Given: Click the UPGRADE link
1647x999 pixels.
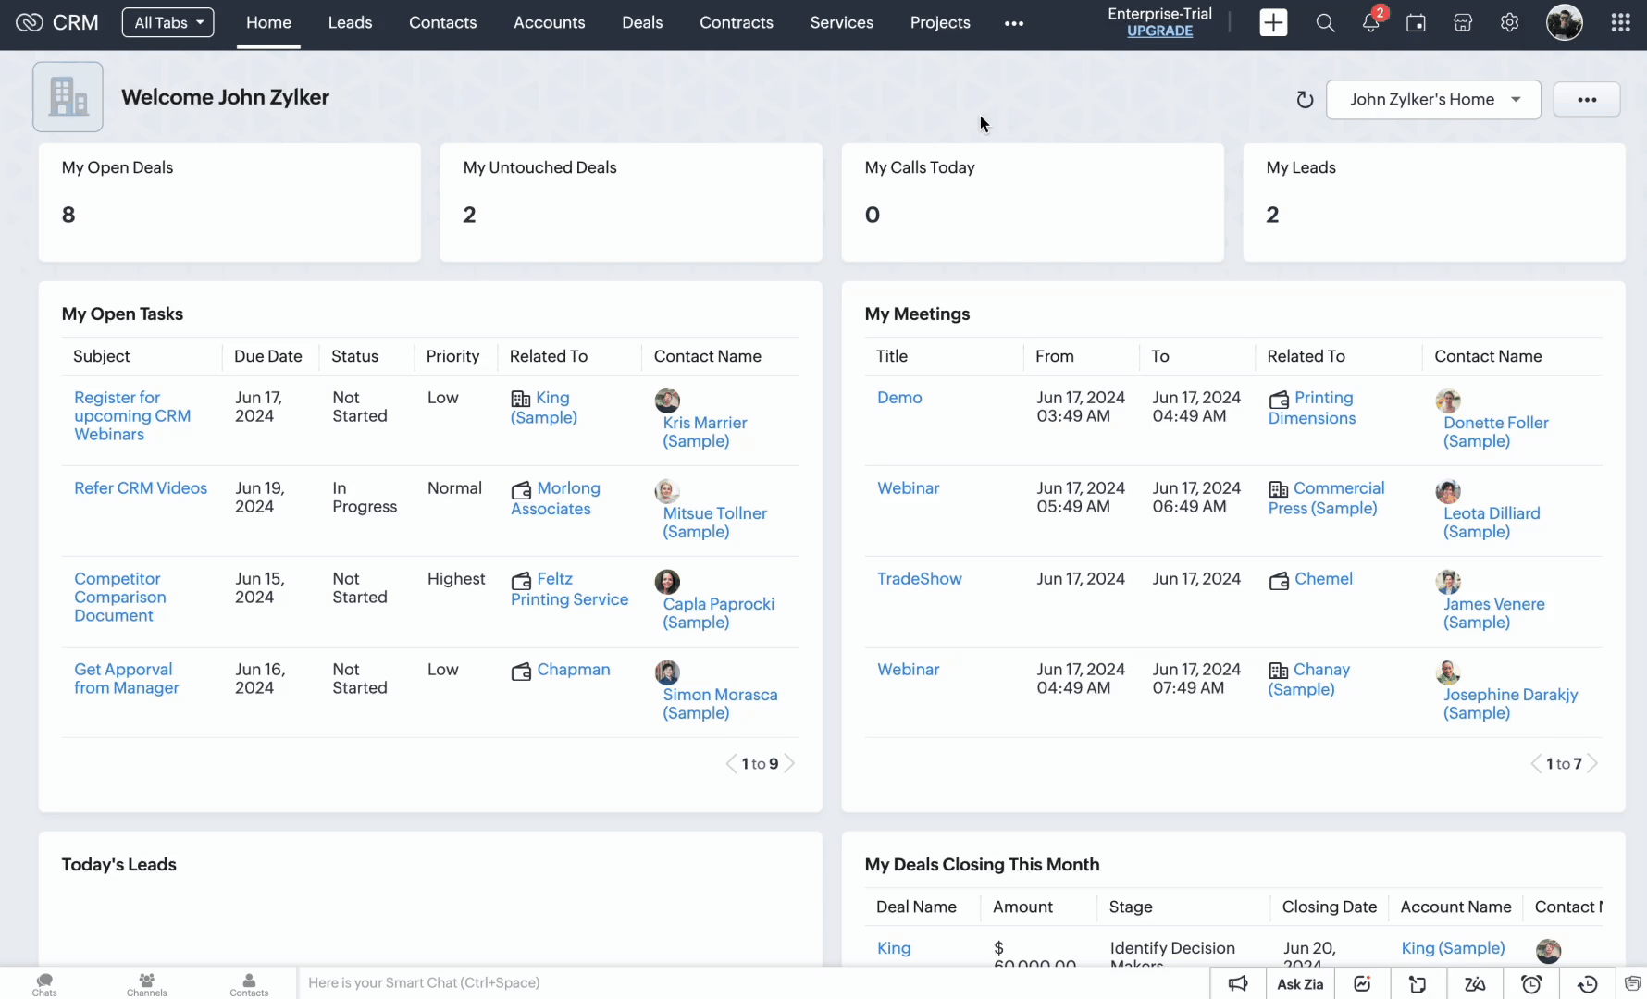Looking at the screenshot, I should pos(1159,31).
